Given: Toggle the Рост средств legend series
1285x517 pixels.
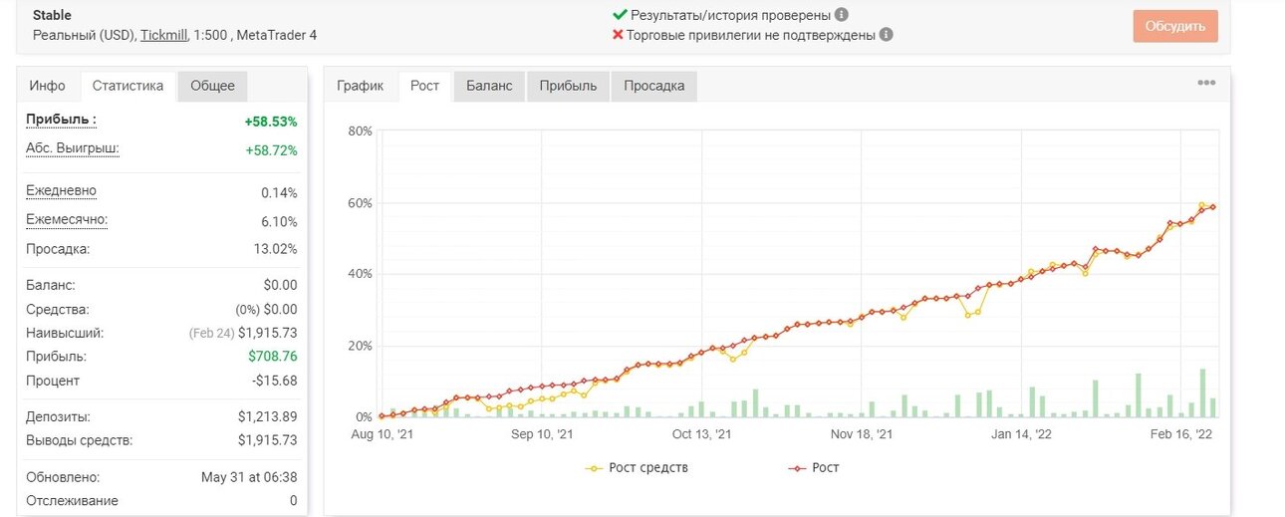Looking at the screenshot, I should pos(638,467).
